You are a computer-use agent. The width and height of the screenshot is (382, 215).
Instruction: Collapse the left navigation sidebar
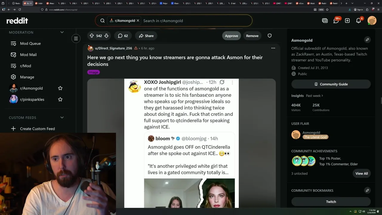[x=76, y=39]
